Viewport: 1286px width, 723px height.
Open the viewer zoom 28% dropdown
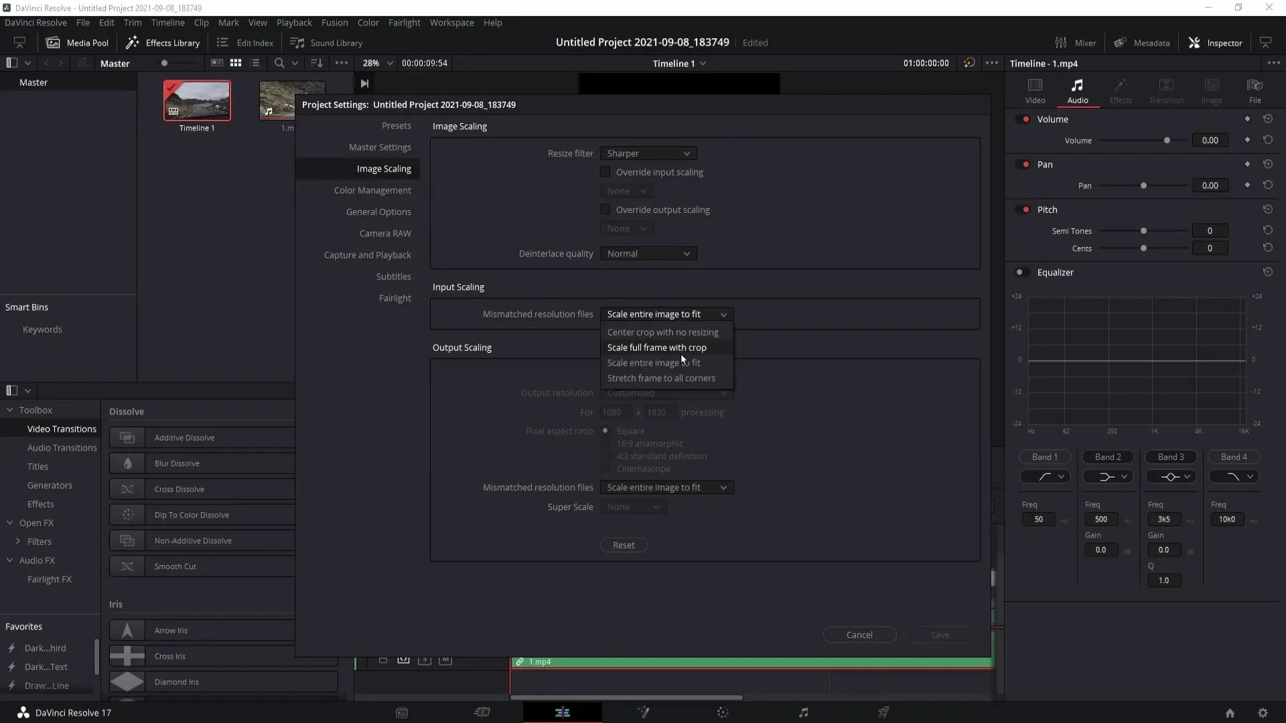click(378, 63)
